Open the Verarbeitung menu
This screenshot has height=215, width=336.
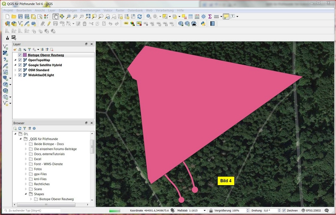click(164, 10)
